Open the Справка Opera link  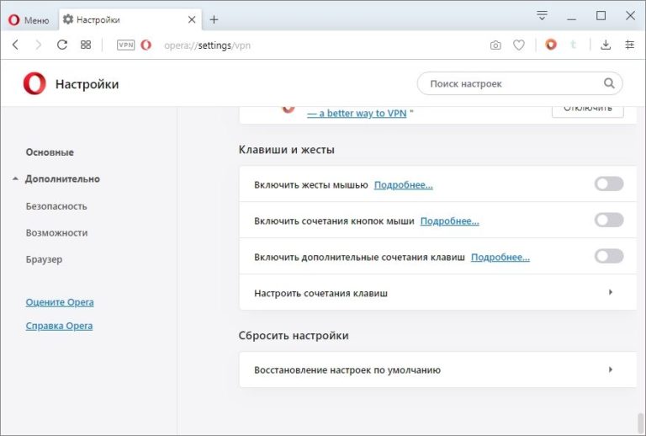tap(59, 326)
